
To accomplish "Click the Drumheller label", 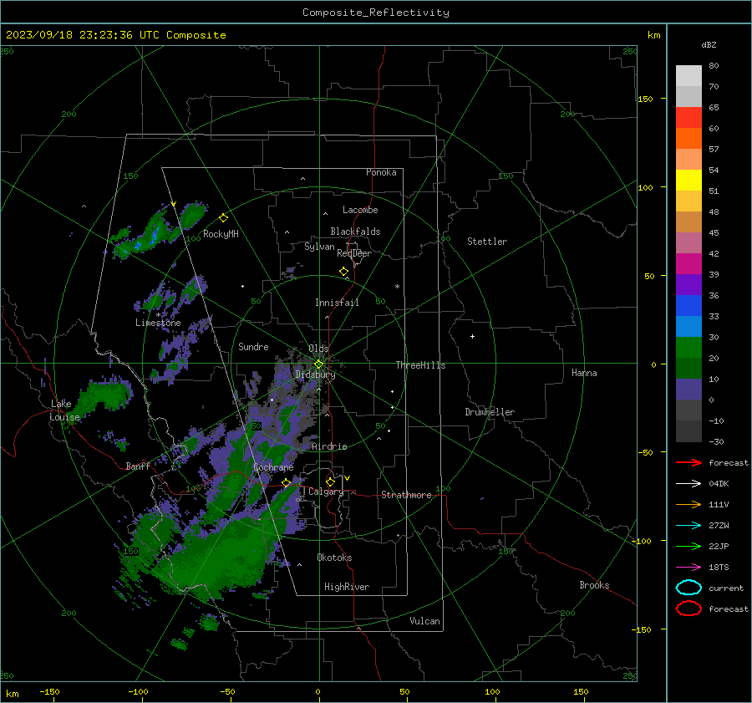I will click(490, 412).
